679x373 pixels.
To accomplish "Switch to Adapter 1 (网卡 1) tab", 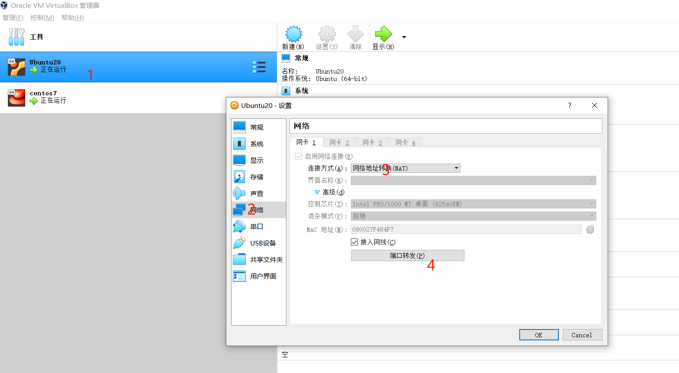I will pos(306,142).
